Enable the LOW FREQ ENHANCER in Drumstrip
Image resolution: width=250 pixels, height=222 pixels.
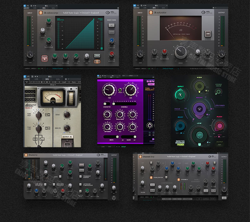(45, 185)
